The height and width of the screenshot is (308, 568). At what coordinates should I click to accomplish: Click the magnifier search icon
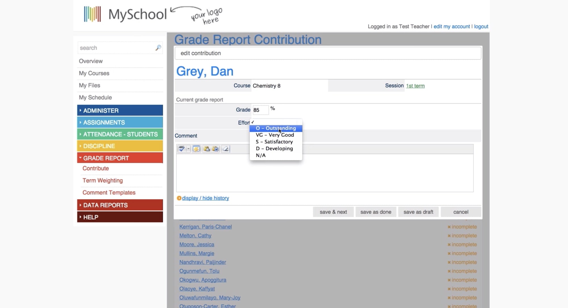[x=158, y=48]
